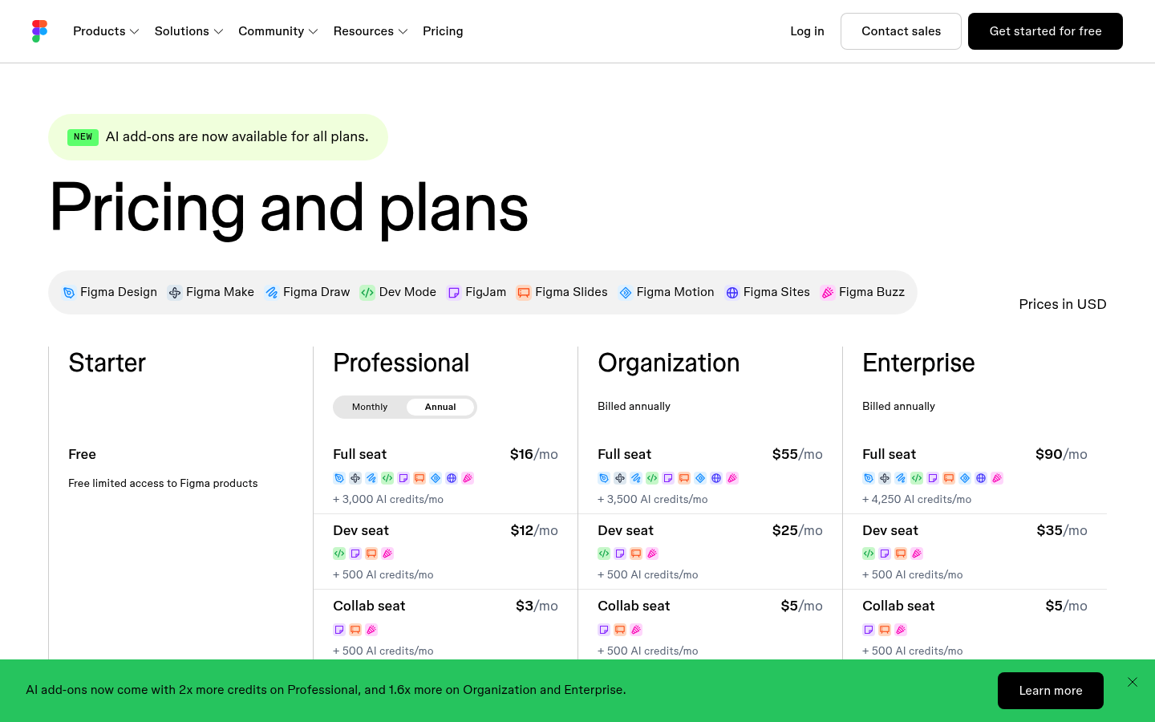The height and width of the screenshot is (722, 1155).
Task: Click Figma Buzz icon under Organization Dev seat
Action: [652, 554]
